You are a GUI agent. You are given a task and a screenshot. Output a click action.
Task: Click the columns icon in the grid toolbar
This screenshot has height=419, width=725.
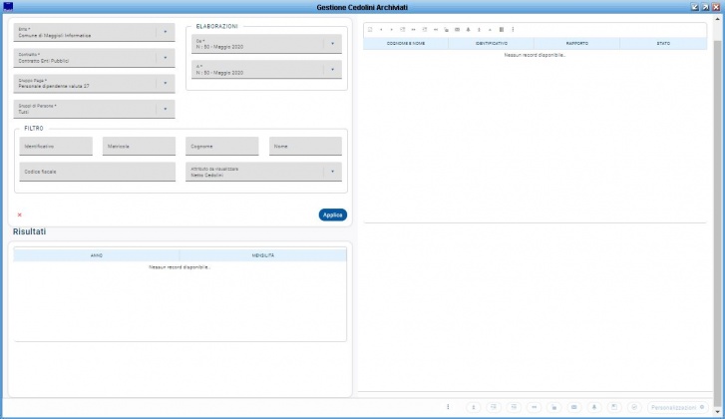(x=502, y=30)
